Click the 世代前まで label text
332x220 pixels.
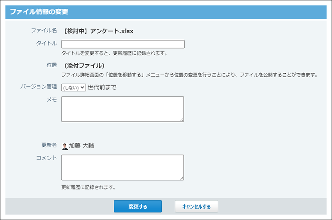(x=102, y=87)
